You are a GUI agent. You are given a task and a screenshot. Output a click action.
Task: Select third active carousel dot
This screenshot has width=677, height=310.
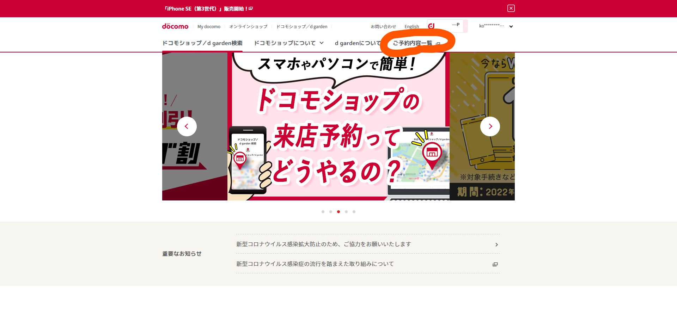[x=338, y=212]
